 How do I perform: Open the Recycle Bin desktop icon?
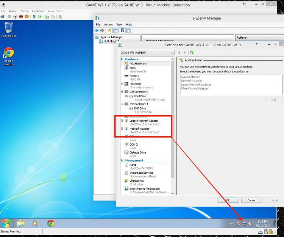[8, 30]
